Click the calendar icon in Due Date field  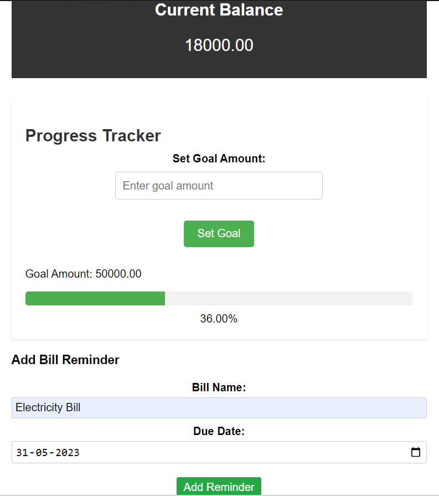(x=416, y=452)
